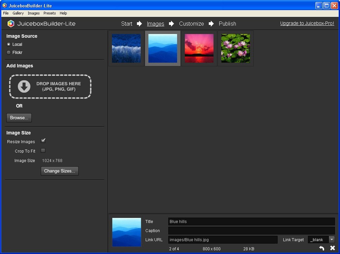Click the arrow icon between Images and Customize
Viewport: 340px width, 254px height.
pos(171,24)
